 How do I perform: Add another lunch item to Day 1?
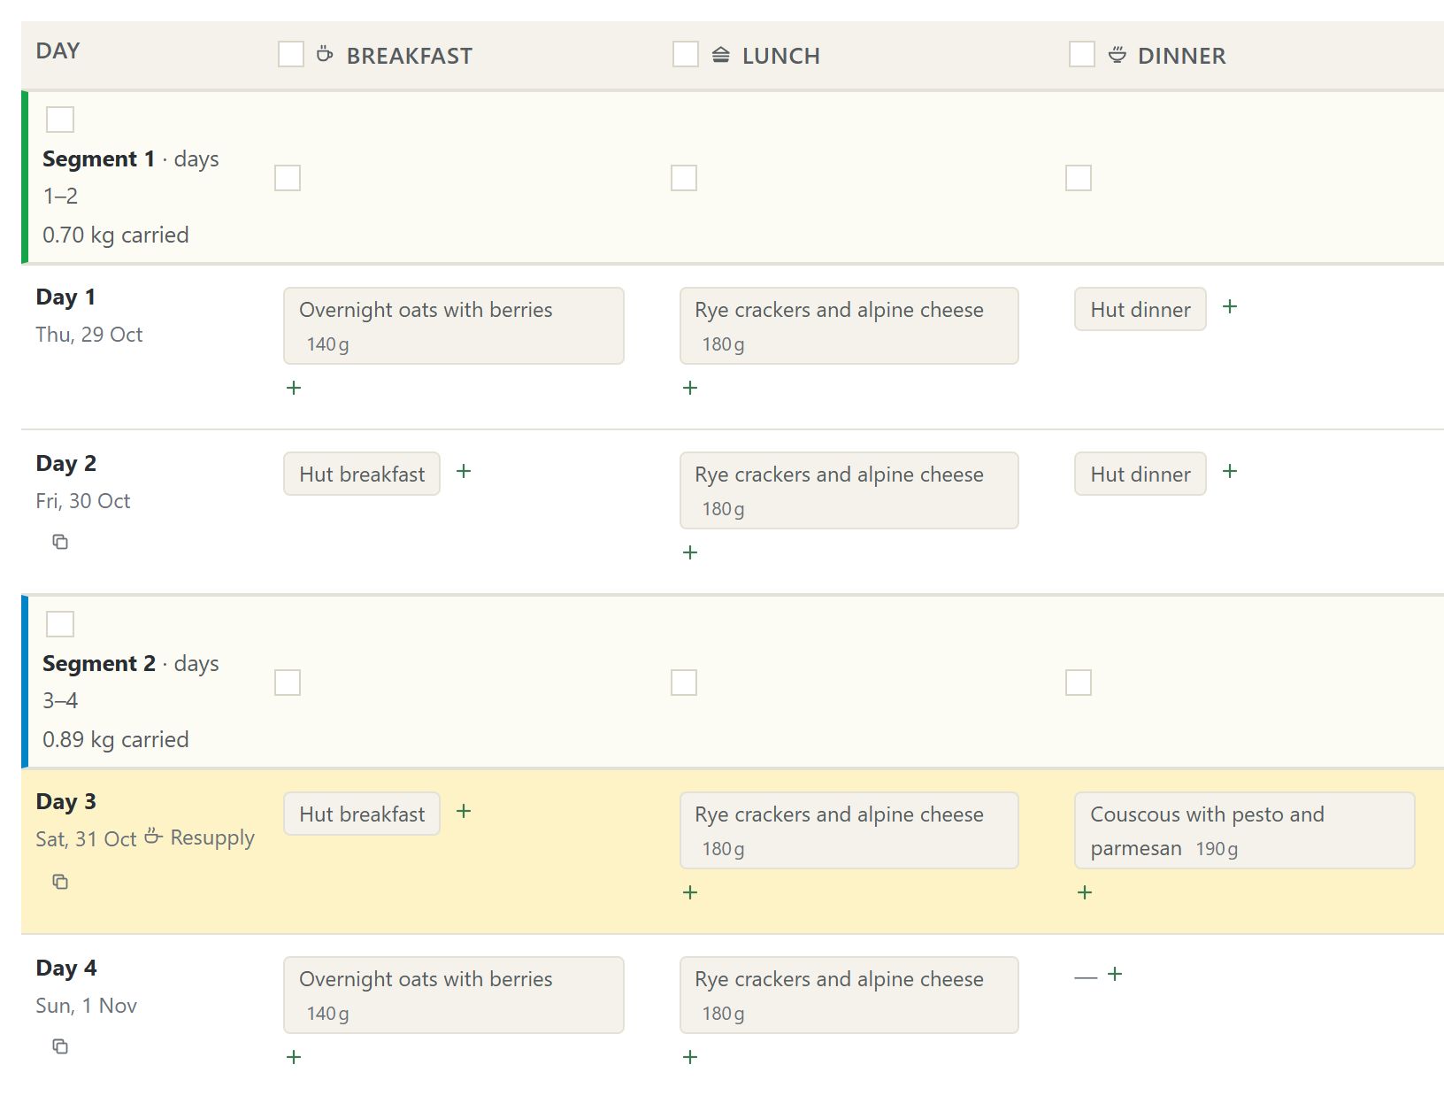click(x=691, y=388)
